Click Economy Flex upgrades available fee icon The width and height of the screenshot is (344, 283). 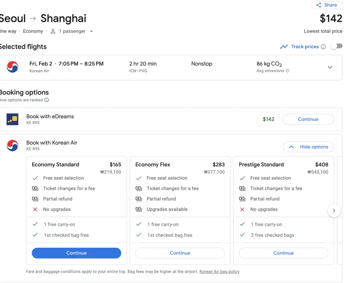(139, 209)
